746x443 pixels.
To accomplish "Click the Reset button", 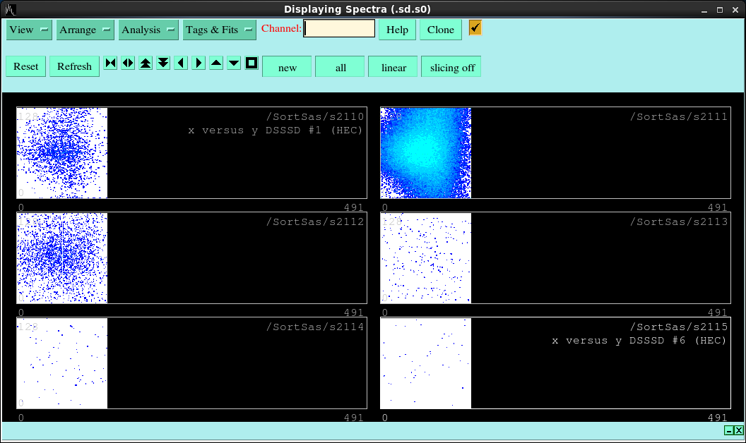I will point(25,66).
